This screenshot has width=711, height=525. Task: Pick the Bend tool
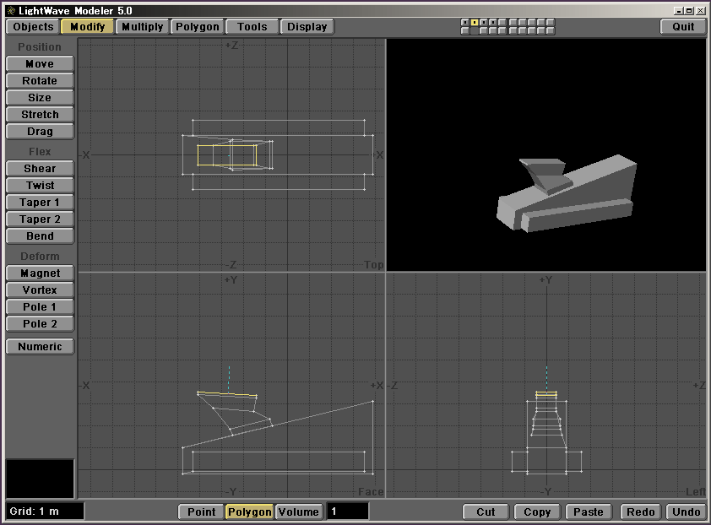click(x=40, y=236)
